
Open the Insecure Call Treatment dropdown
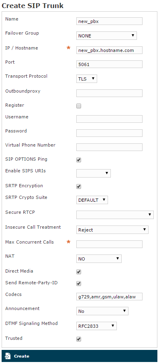[x=112, y=230]
